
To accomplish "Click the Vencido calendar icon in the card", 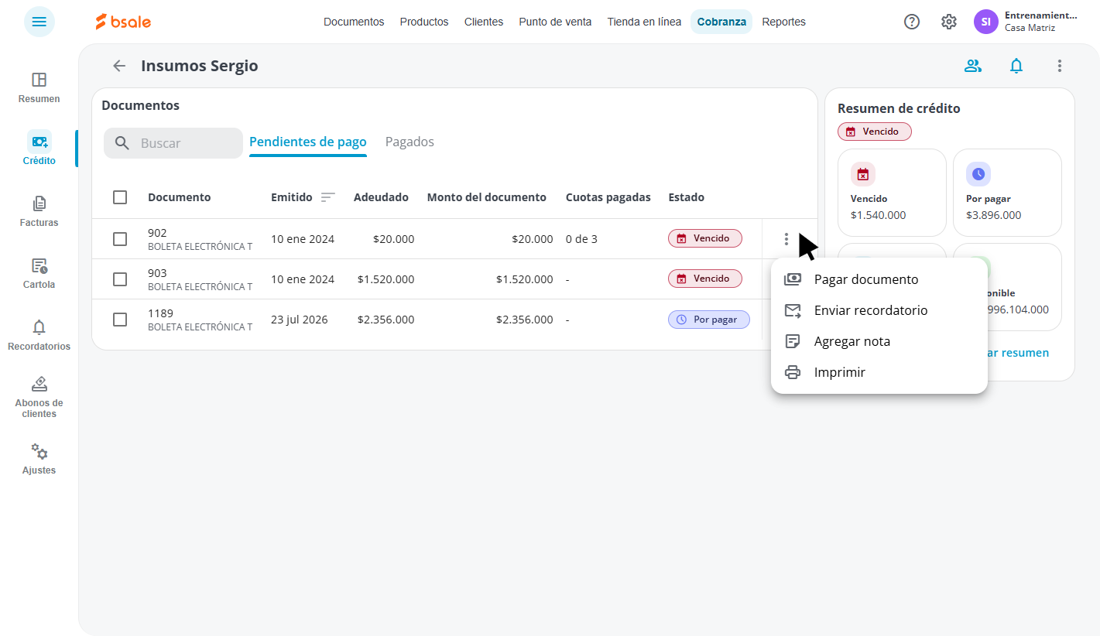I will pos(863,174).
